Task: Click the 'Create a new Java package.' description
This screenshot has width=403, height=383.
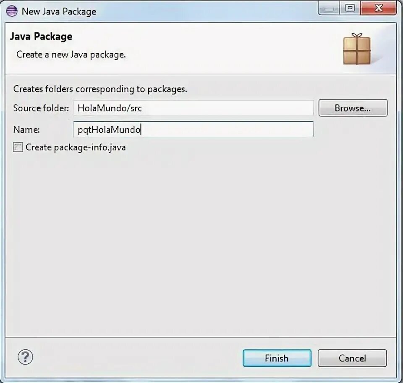Action: point(71,55)
